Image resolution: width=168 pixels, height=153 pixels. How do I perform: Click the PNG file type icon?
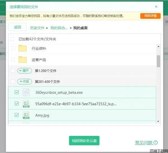point(26,104)
